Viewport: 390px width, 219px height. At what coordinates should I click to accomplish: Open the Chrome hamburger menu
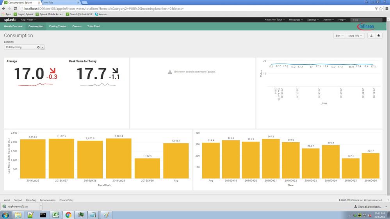tap(386, 8)
